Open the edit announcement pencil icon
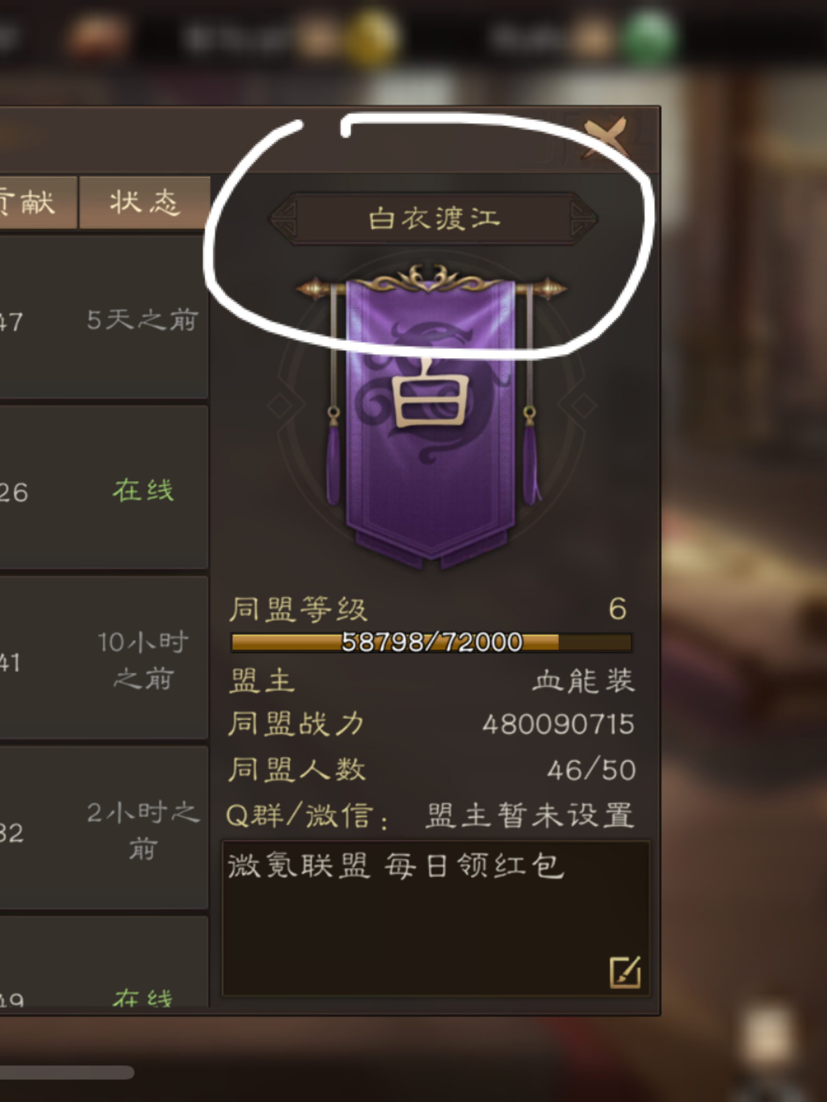The width and height of the screenshot is (827, 1102). pos(625,972)
